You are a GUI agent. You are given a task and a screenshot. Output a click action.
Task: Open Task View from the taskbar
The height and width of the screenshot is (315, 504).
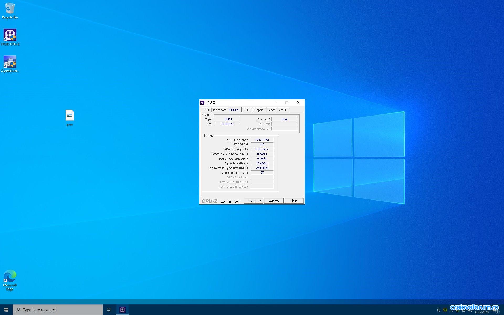click(x=109, y=310)
